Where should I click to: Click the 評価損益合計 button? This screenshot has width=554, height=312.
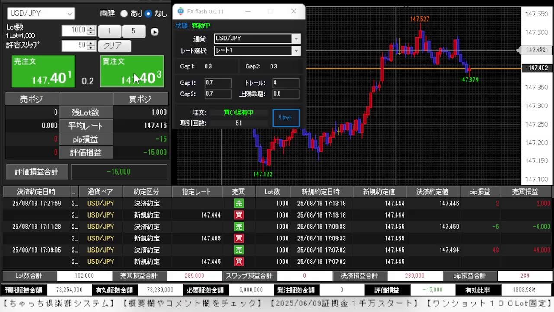(37, 172)
